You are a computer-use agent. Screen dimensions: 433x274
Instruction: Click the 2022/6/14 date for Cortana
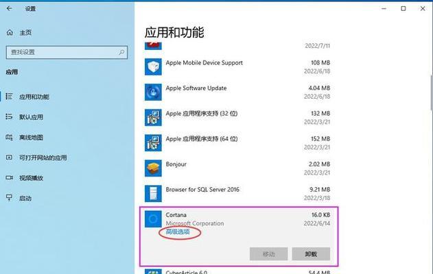[317, 223]
